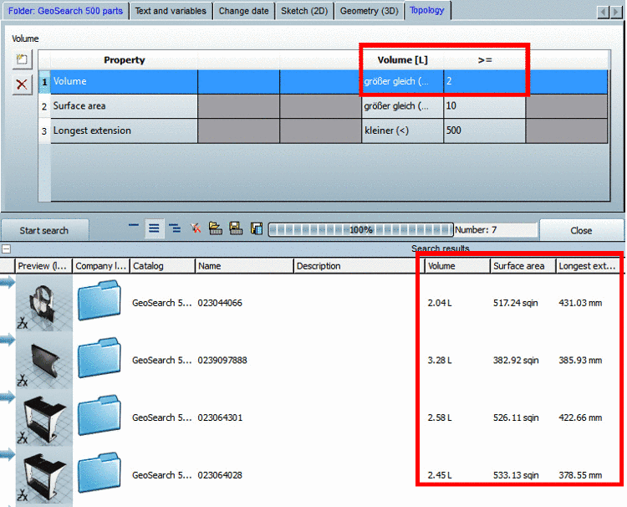Open the Folder: GeoSearch 500 parts tab
The image size is (627, 507).
pos(65,11)
